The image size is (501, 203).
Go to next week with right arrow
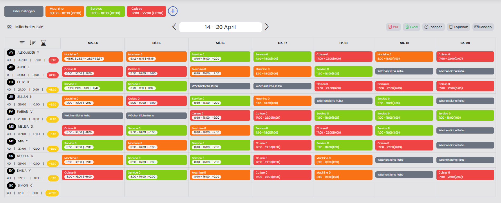[267, 27]
